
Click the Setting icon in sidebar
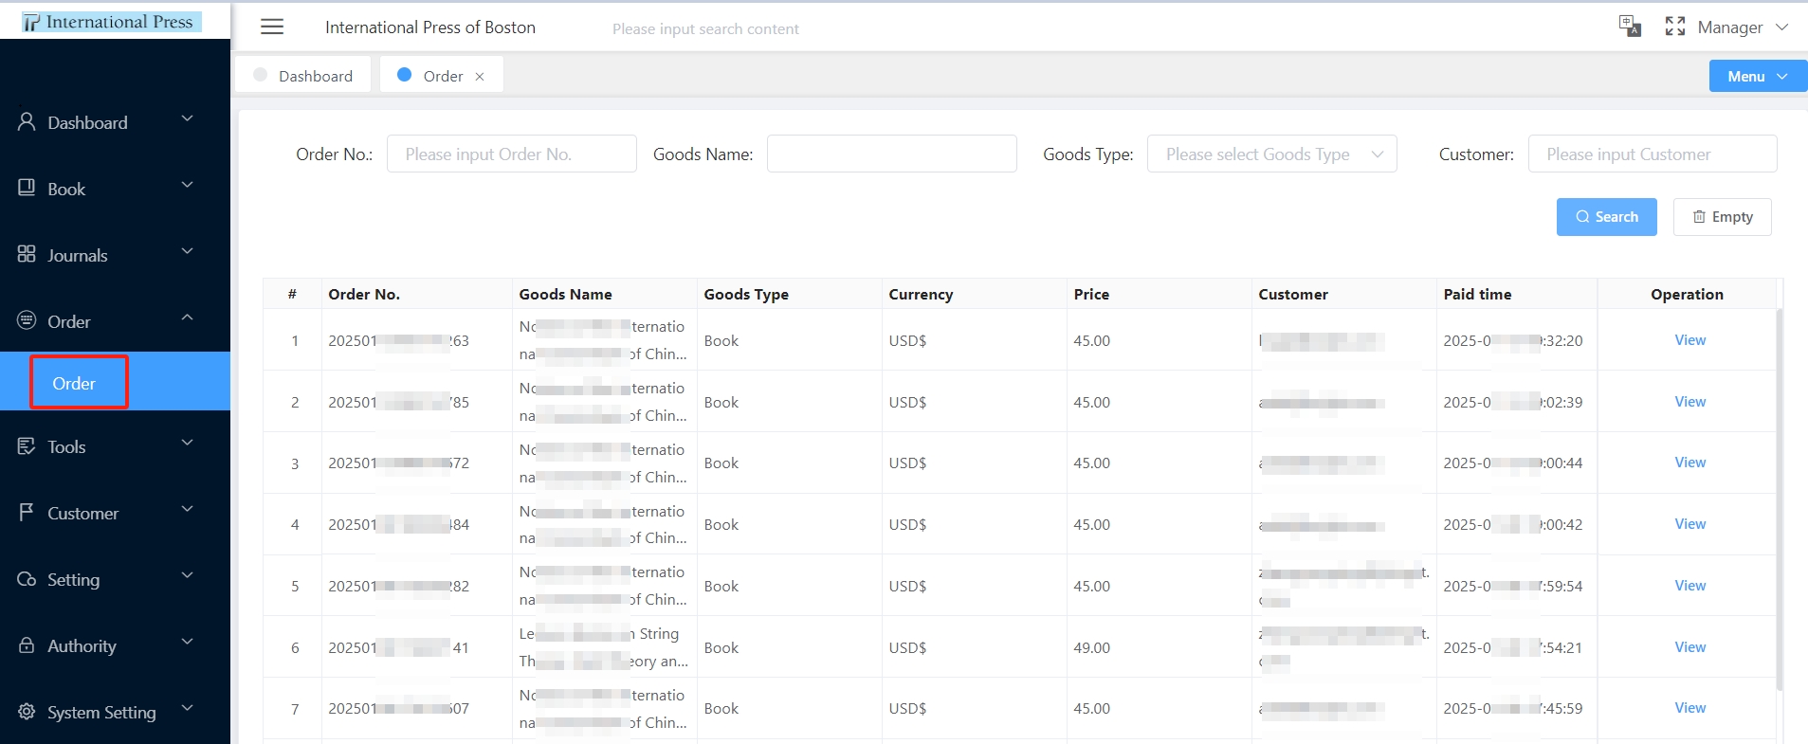pos(27,579)
